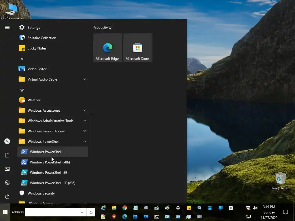The width and height of the screenshot is (295, 221).
Task: Open Windows PowerShell ISE (x86)
Action: [53, 183]
